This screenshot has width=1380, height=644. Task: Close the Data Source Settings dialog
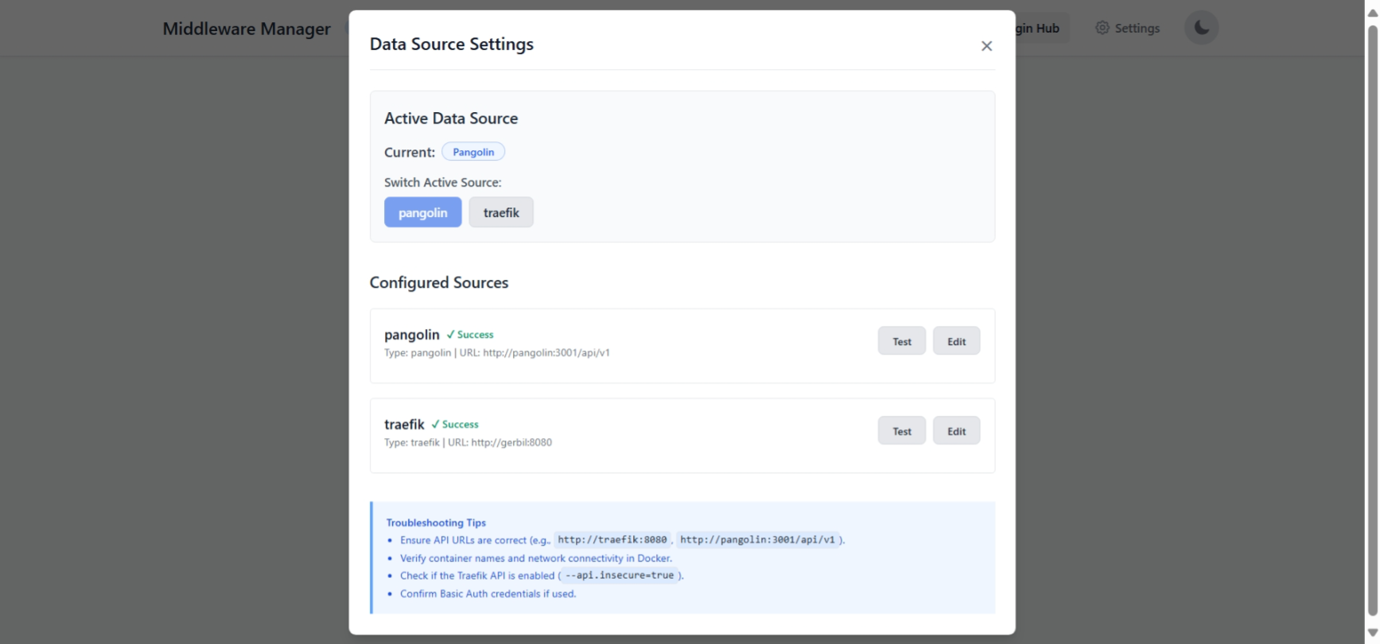pos(986,46)
